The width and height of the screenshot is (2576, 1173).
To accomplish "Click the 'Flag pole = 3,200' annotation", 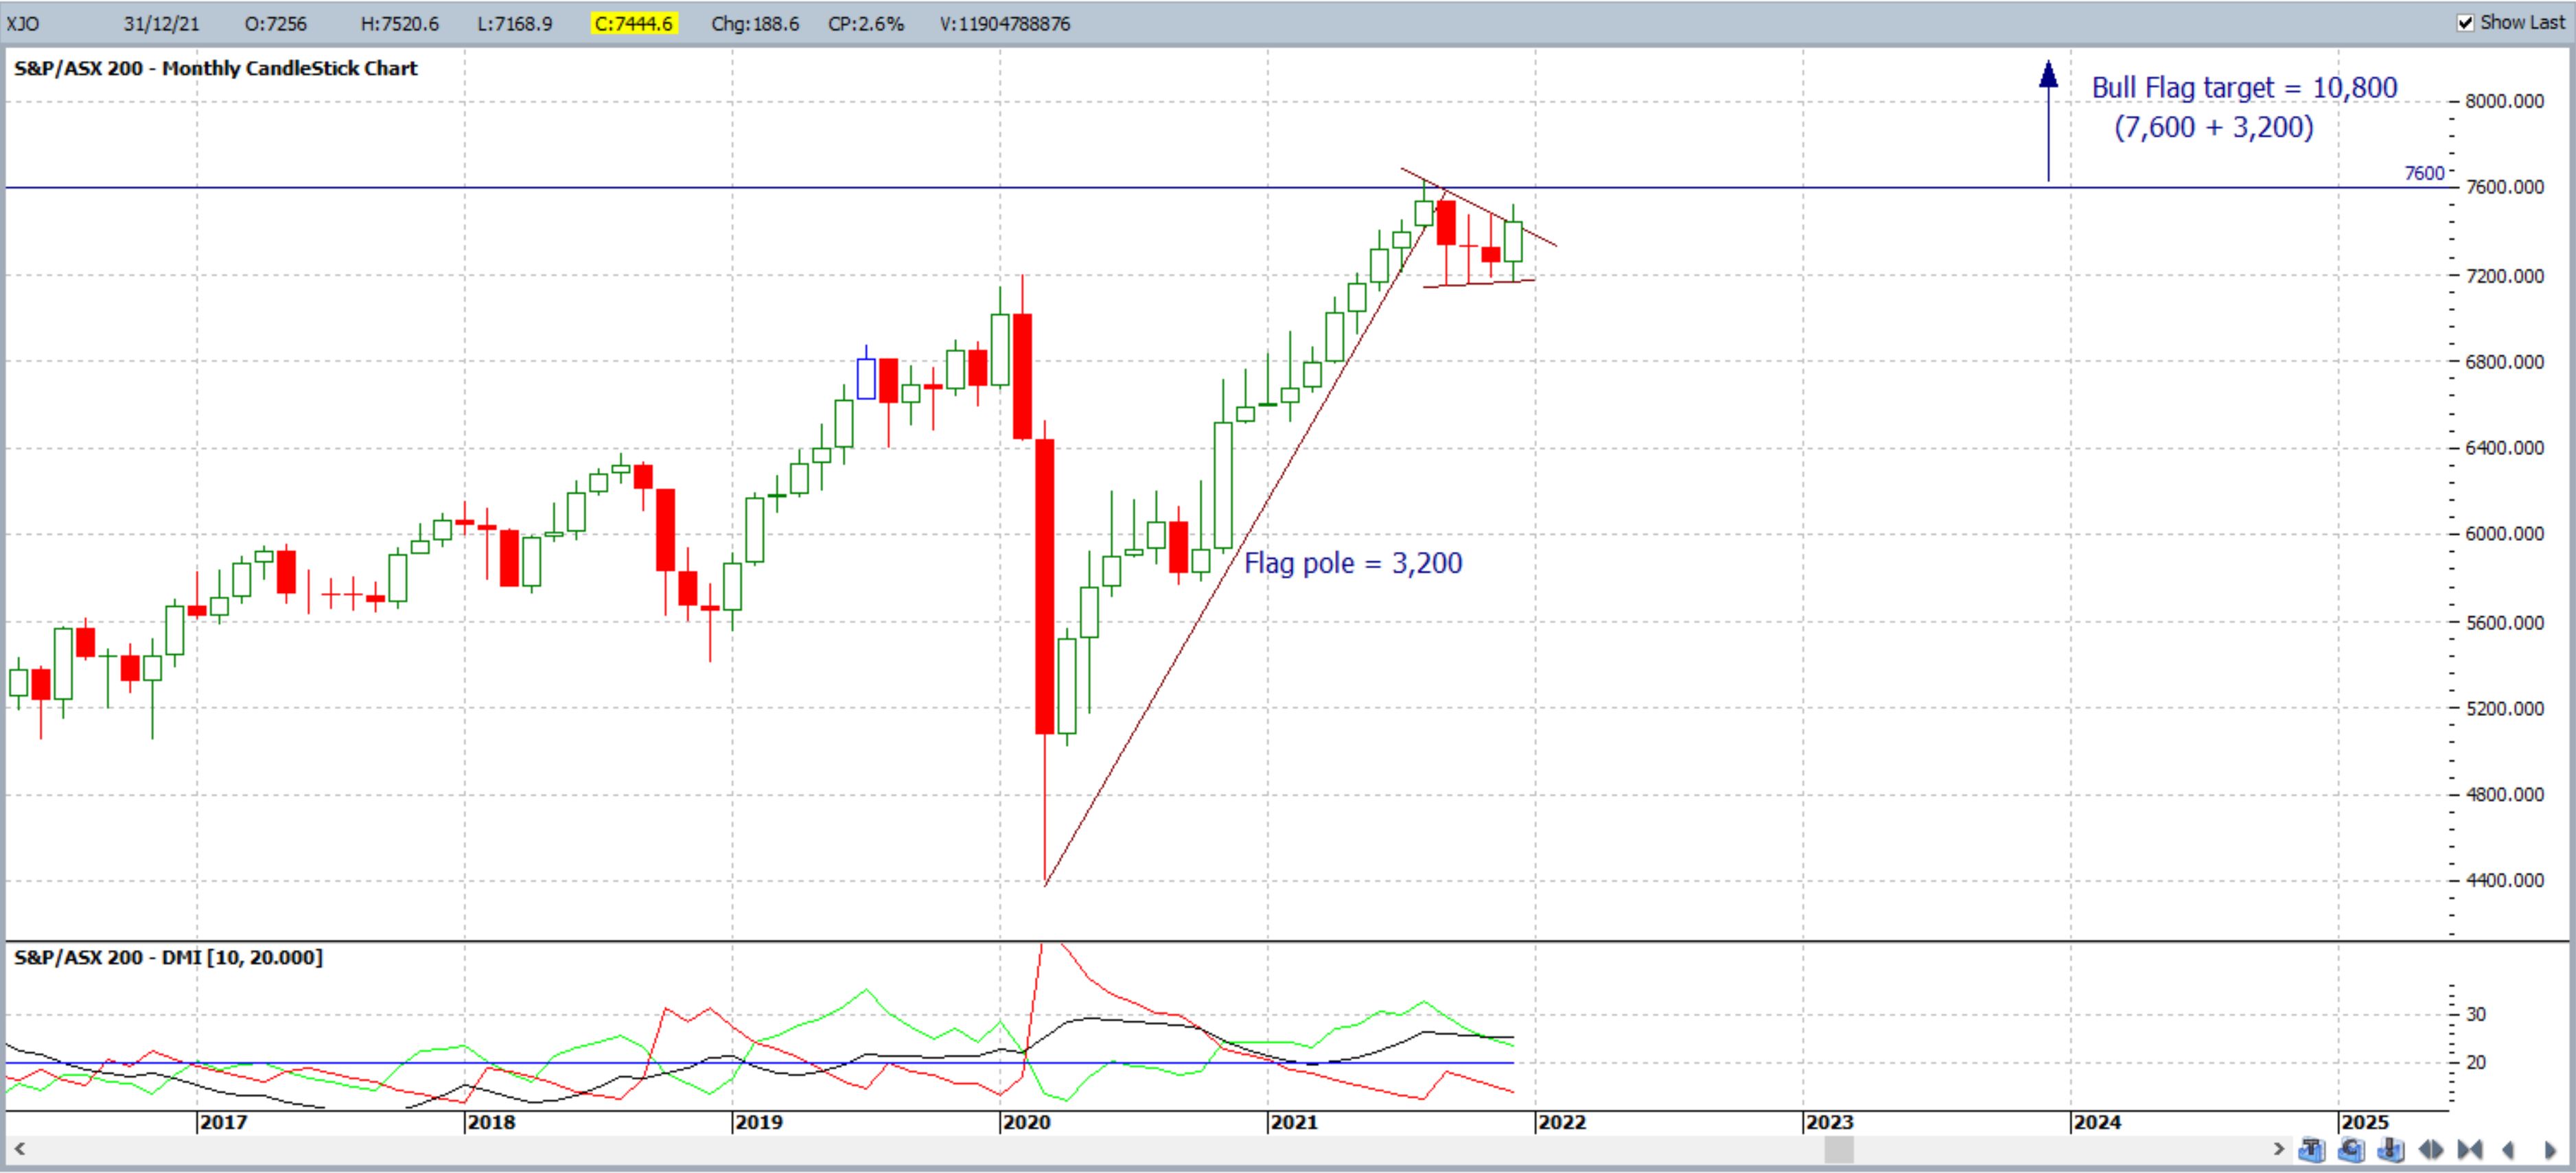I will (1353, 563).
